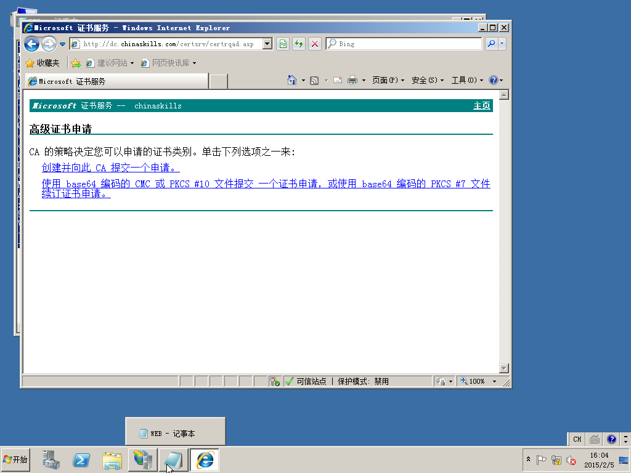Click the IE title bar page icon
The height and width of the screenshot is (473, 631).
click(x=28, y=28)
